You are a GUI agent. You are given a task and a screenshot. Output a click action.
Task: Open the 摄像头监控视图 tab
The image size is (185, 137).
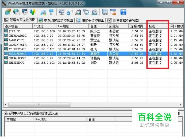(x=90, y=20)
